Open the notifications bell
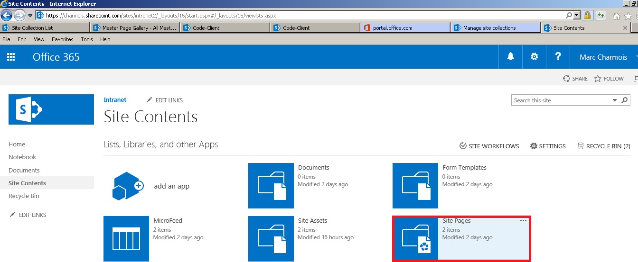The height and width of the screenshot is (262, 638). (511, 57)
